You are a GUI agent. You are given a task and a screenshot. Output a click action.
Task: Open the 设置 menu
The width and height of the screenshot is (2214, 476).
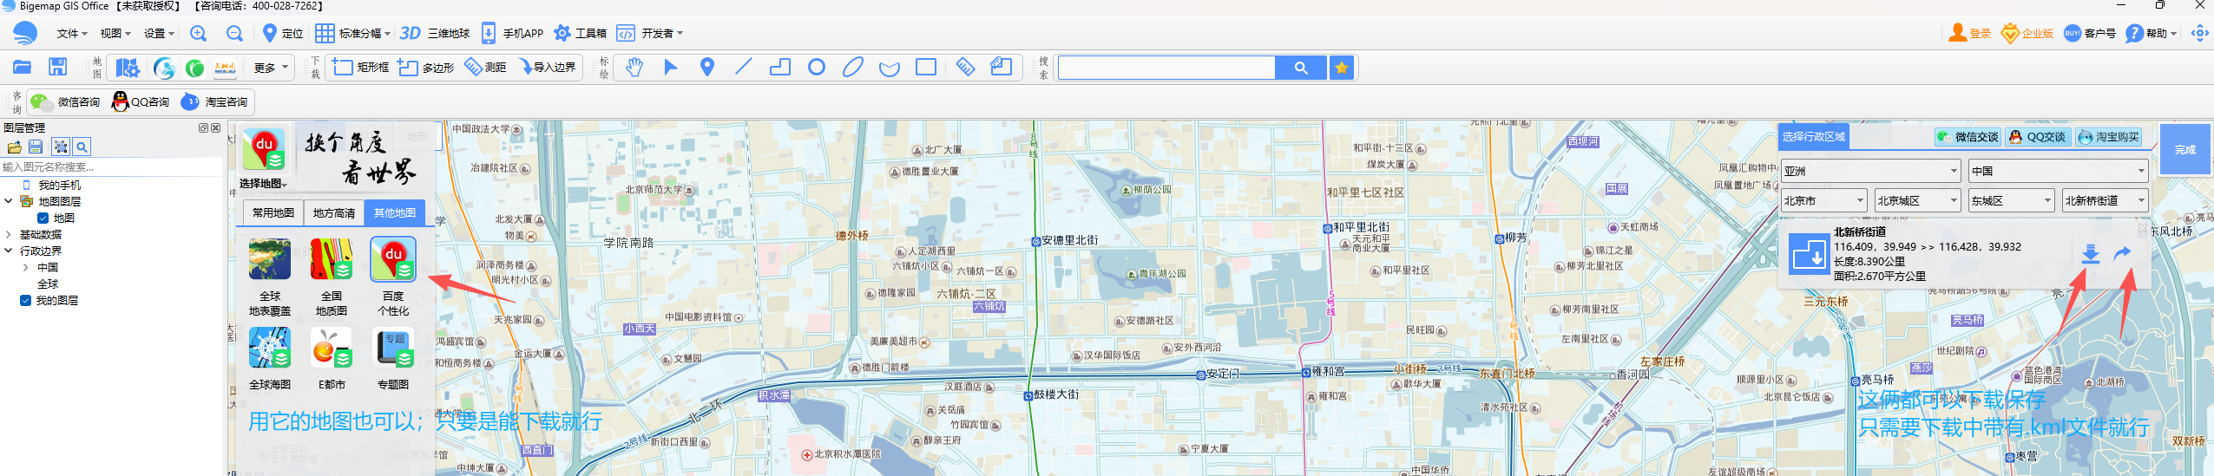click(x=159, y=33)
